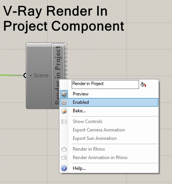
Task: Select Show Controls menu entry
Action: point(109,122)
